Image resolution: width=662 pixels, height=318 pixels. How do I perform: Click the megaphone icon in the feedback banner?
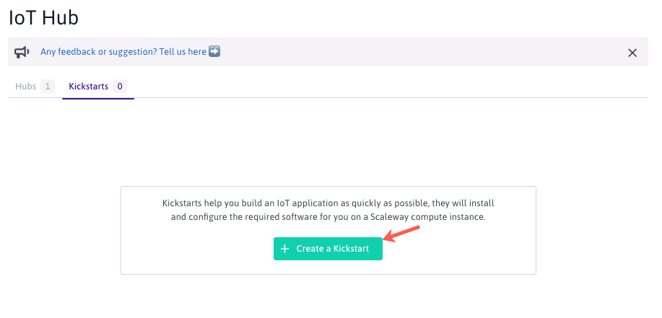pyautogui.click(x=22, y=52)
